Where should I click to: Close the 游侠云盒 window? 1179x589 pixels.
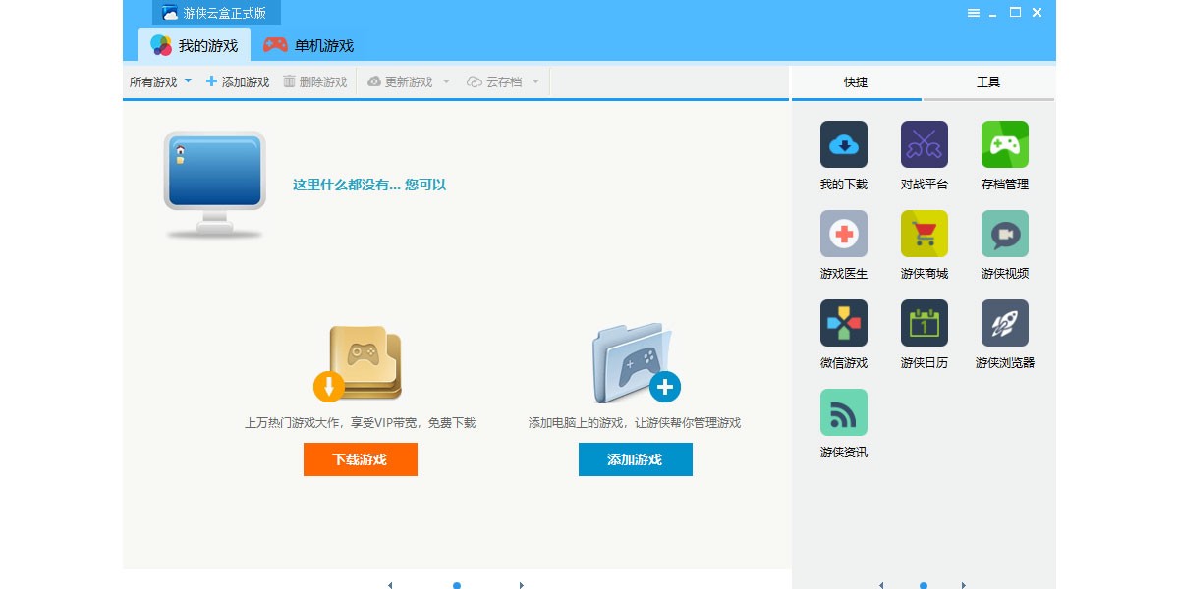1037,13
